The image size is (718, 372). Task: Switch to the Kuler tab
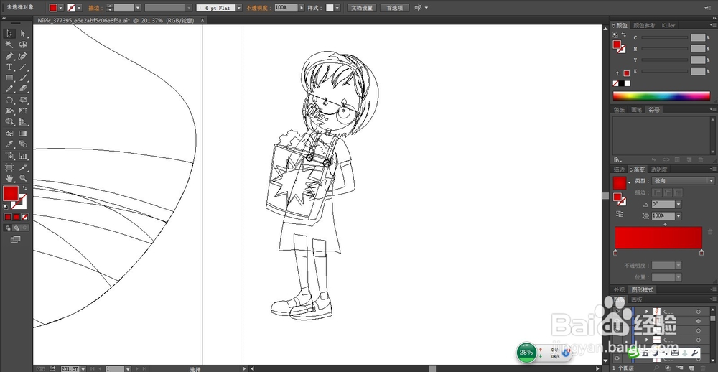(x=668, y=26)
